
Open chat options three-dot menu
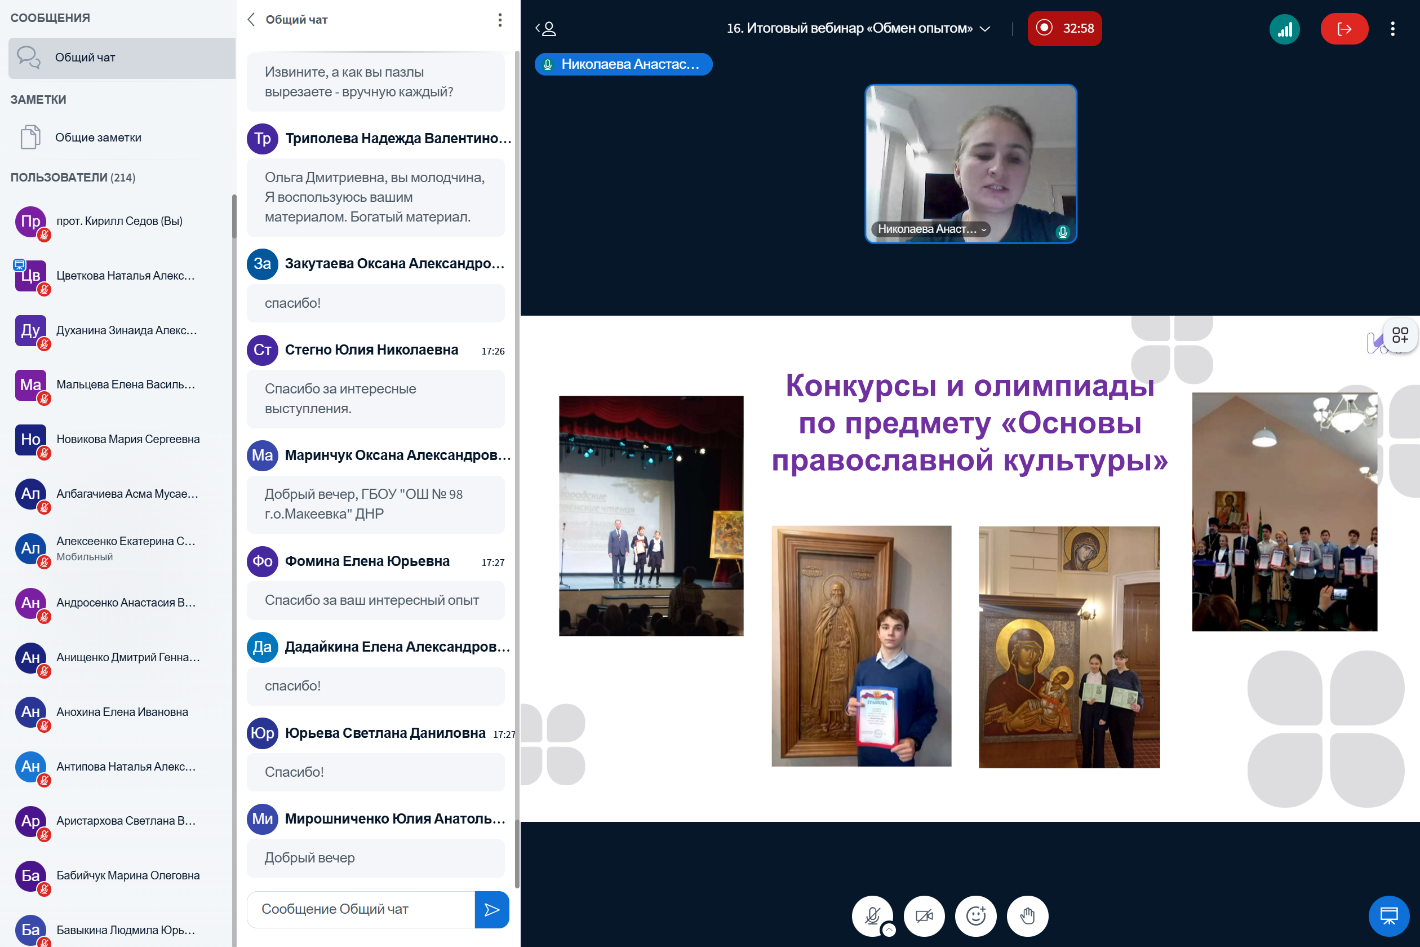(500, 20)
